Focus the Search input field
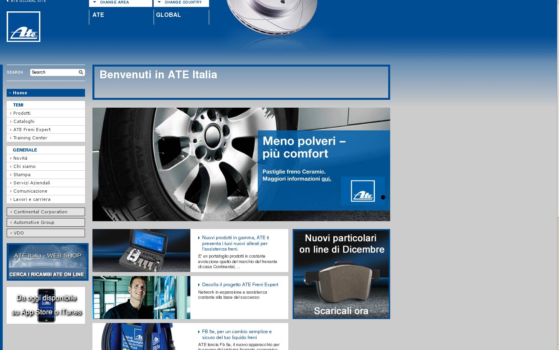 tap(54, 72)
